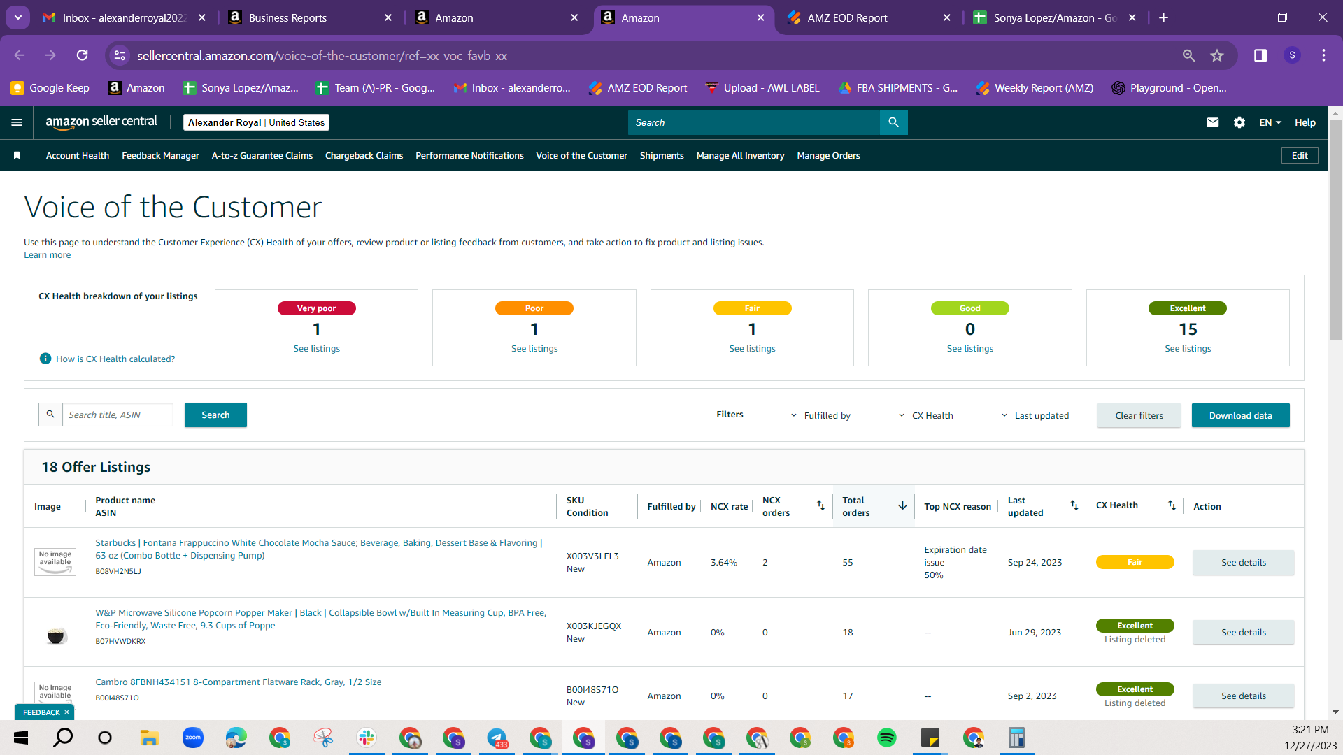The image size is (1343, 755).
Task: Open File Explorer from the taskbar
Action: (x=149, y=738)
